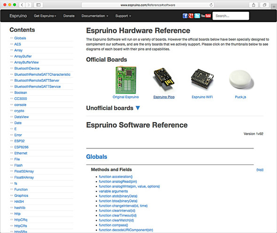Select ESP8266 in the Contents list

coord(22,147)
